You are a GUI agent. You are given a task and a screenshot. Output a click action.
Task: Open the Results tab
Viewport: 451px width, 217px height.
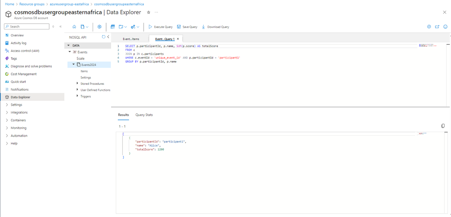tap(123, 115)
